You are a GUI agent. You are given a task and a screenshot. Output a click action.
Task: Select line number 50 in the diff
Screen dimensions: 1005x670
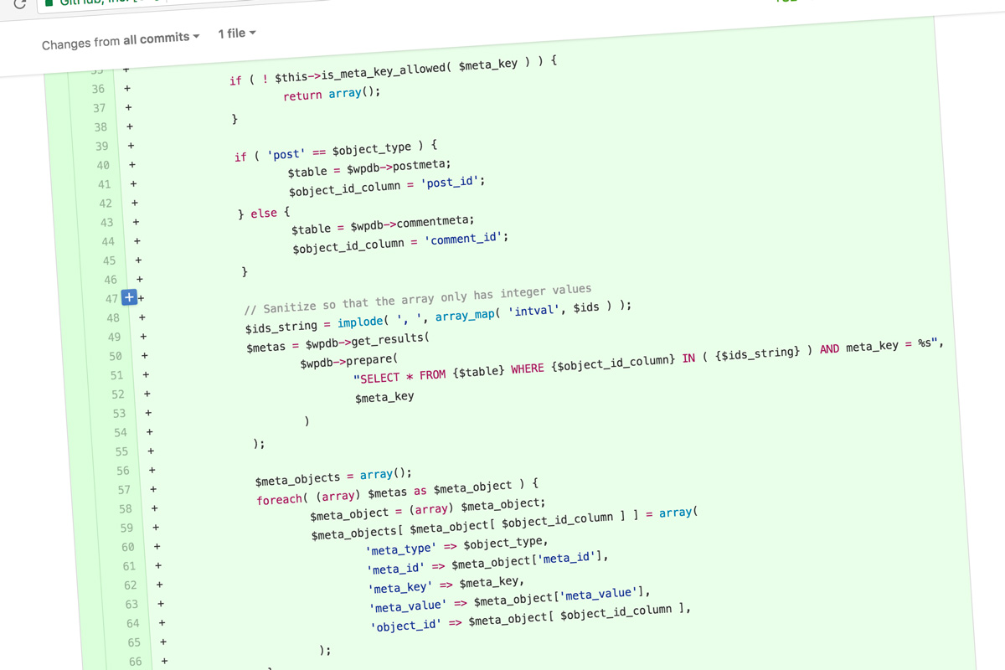pyautogui.click(x=116, y=356)
